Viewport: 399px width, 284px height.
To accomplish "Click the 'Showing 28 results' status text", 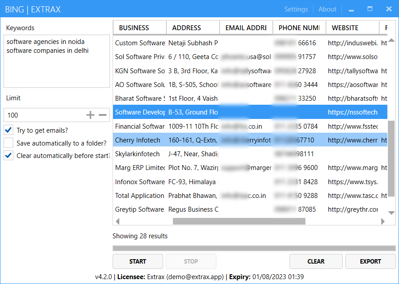I will [x=140, y=236].
